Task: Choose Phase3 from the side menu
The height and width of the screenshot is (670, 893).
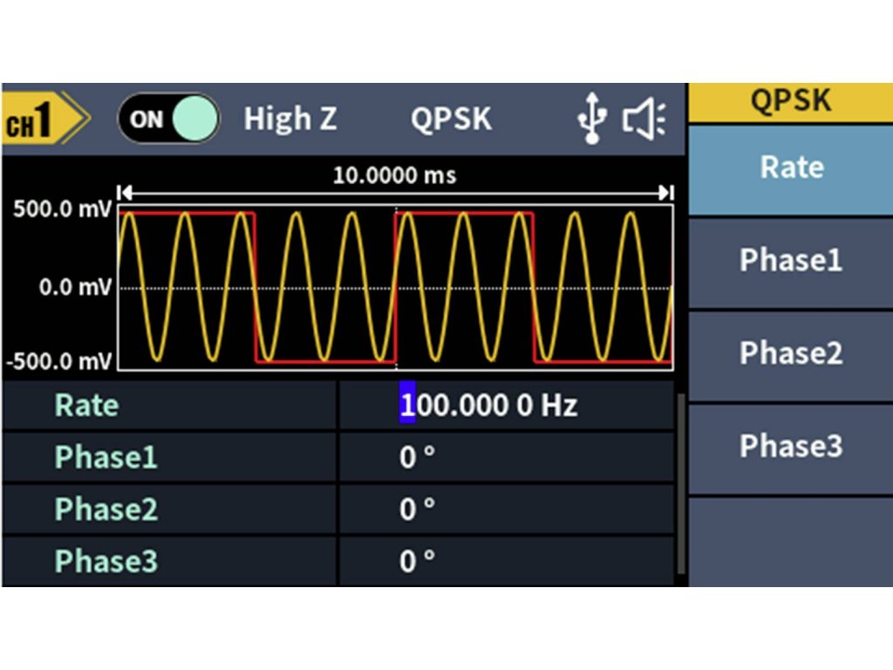Action: (791, 446)
